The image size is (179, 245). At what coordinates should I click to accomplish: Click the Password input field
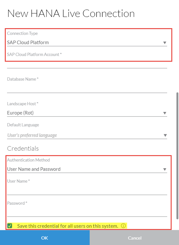click(87, 212)
